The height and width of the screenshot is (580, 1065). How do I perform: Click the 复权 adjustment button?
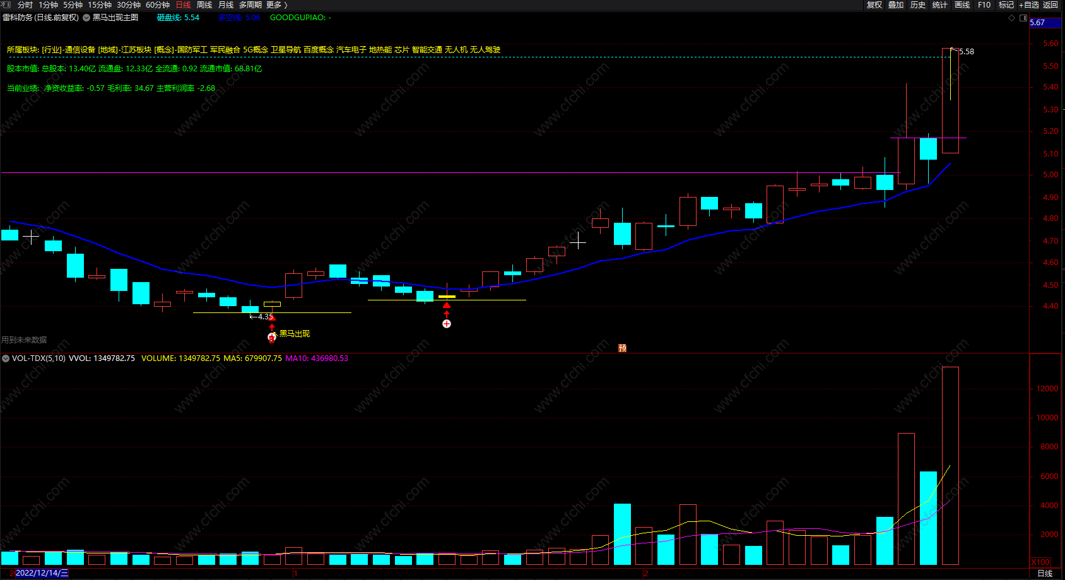[x=874, y=5]
